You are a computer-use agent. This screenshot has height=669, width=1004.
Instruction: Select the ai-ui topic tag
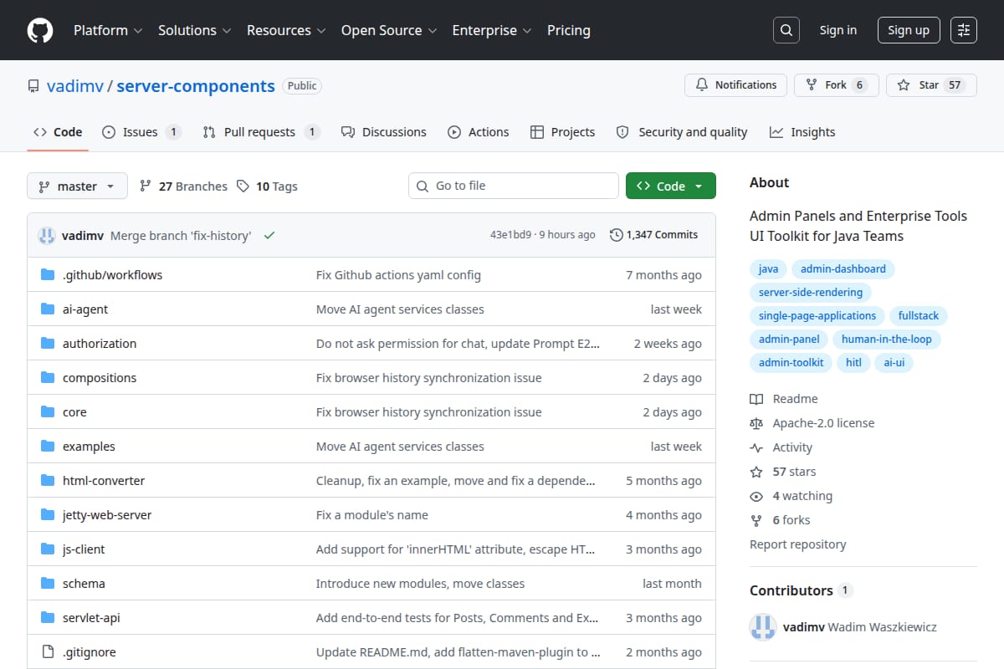[x=894, y=363]
